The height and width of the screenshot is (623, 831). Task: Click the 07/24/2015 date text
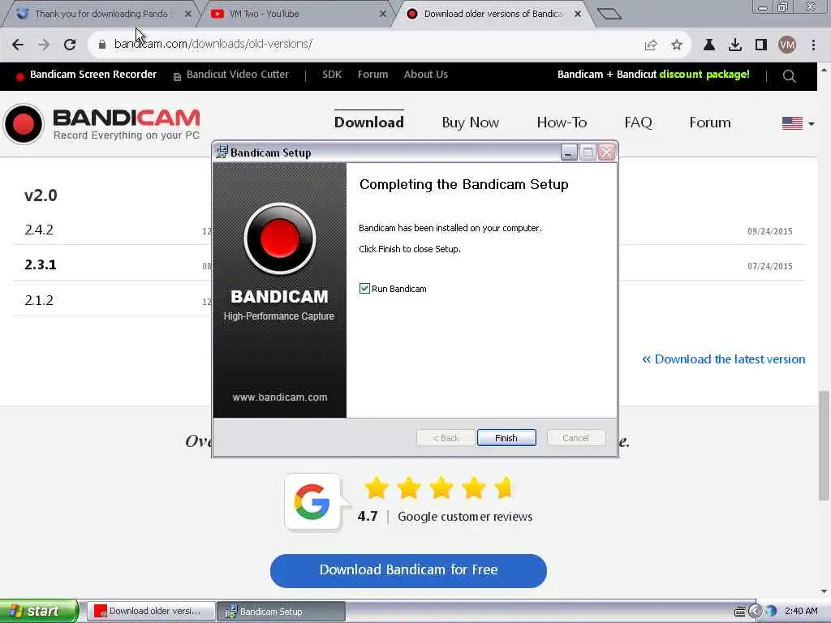click(x=770, y=266)
